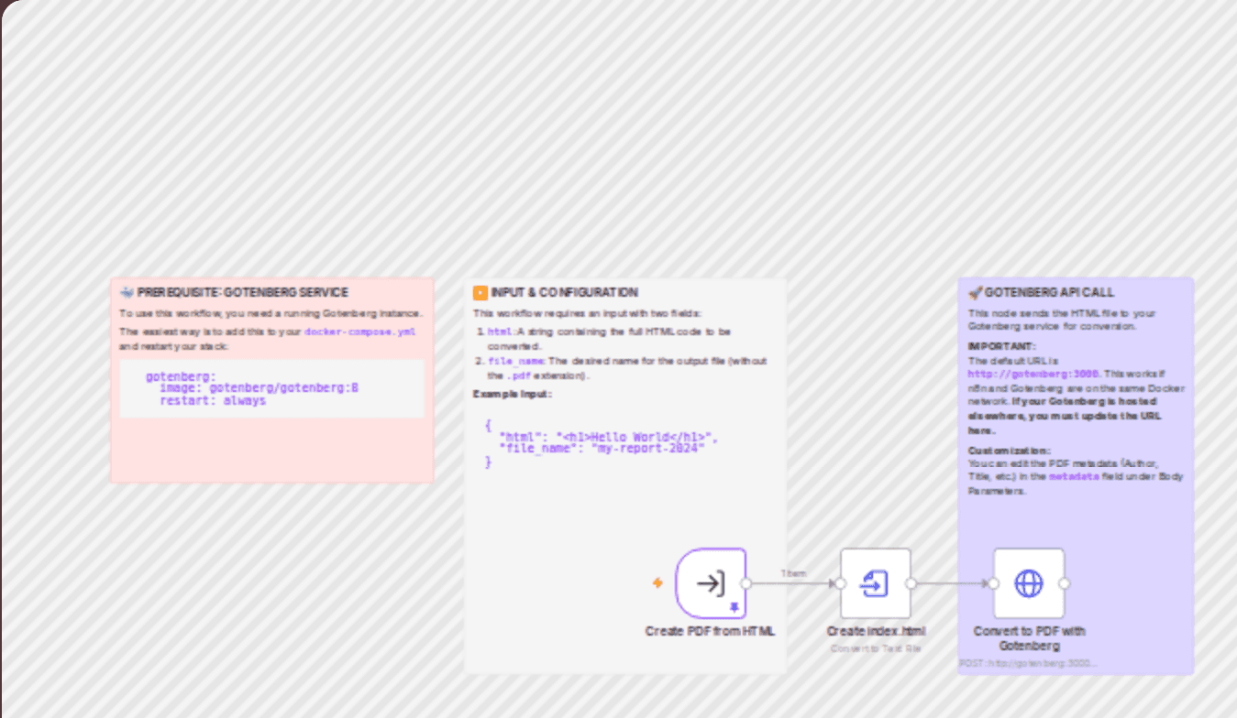Viewport: 1237px width, 718px height.
Task: Select the Create index.html file node
Action: (875, 583)
